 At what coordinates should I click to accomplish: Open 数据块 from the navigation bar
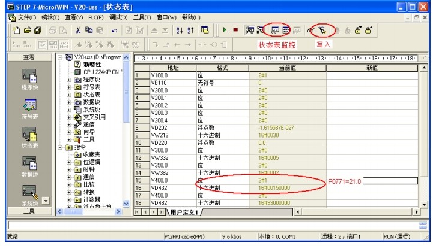[x=29, y=167]
